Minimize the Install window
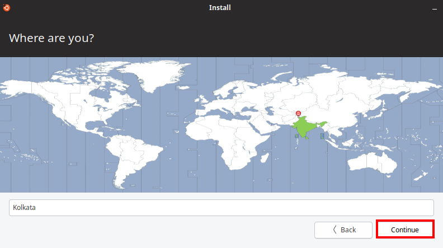The image size is (443, 248). coord(434,10)
